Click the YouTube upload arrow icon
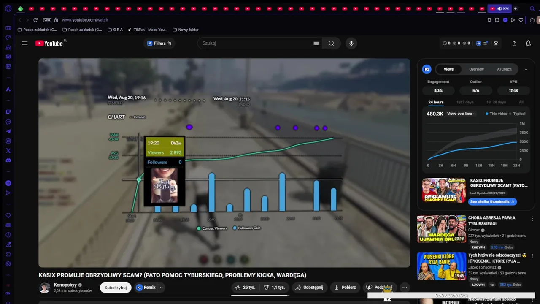Image resolution: width=540 pixels, height=304 pixels. [514, 43]
